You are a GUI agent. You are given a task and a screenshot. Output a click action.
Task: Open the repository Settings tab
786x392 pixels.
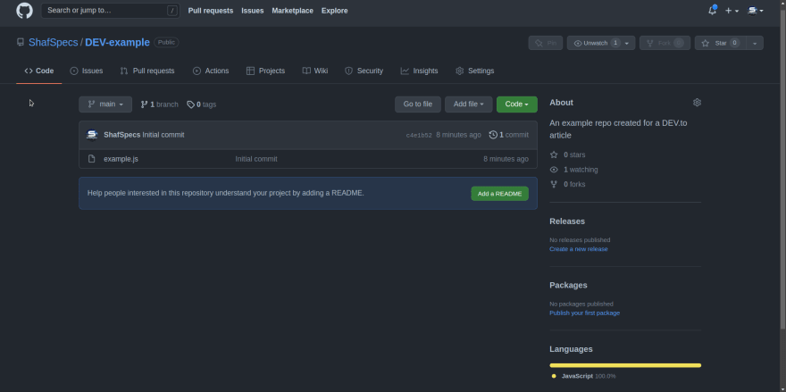474,71
